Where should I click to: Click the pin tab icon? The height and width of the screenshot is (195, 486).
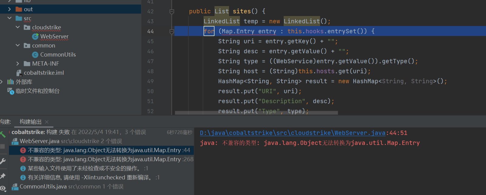coord(3,176)
